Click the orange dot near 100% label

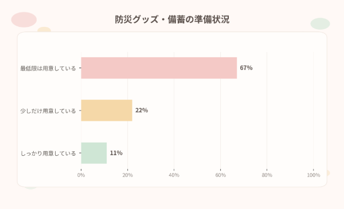pos(328,173)
